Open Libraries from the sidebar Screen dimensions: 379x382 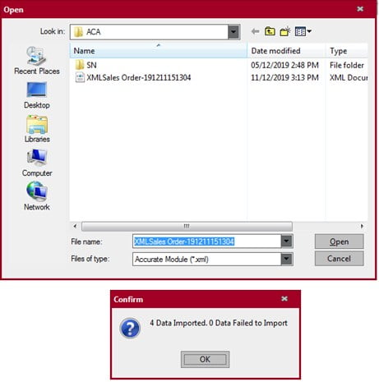pos(37,129)
